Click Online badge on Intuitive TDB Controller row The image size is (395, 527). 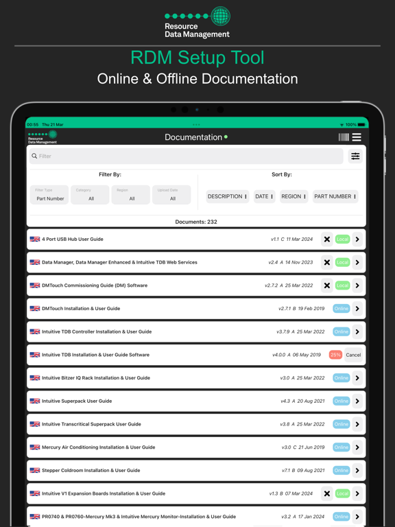(342, 331)
